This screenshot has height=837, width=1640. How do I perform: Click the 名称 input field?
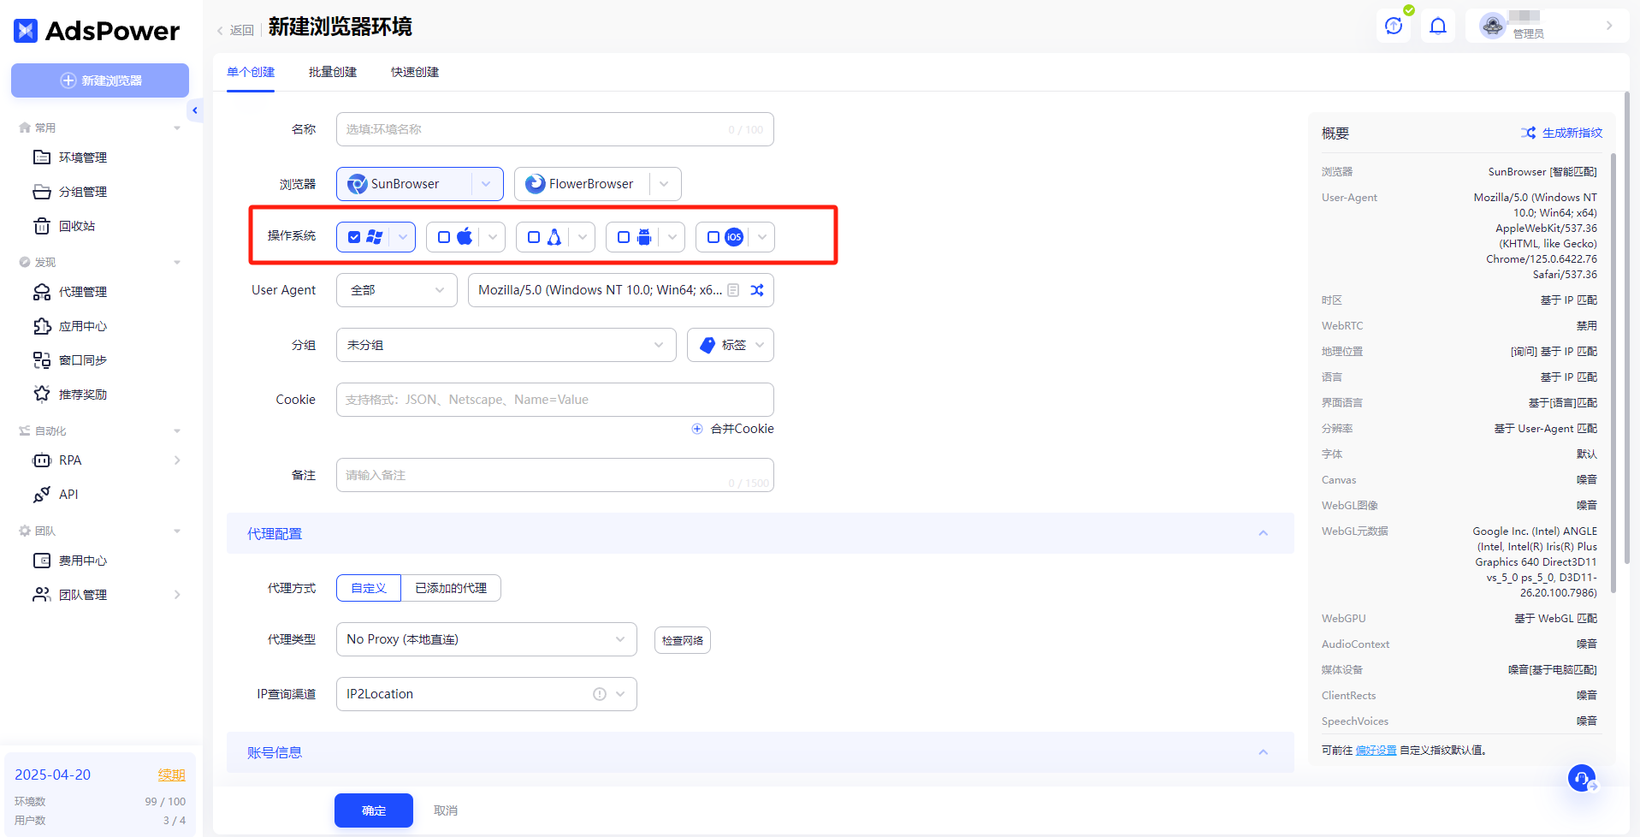point(555,129)
